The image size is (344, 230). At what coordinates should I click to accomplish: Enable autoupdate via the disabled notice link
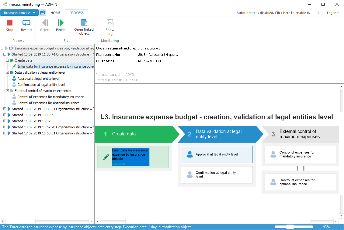[273, 13]
